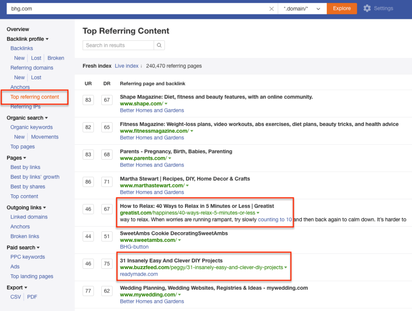
Task: Open Referring IPs
Action: pos(25,107)
